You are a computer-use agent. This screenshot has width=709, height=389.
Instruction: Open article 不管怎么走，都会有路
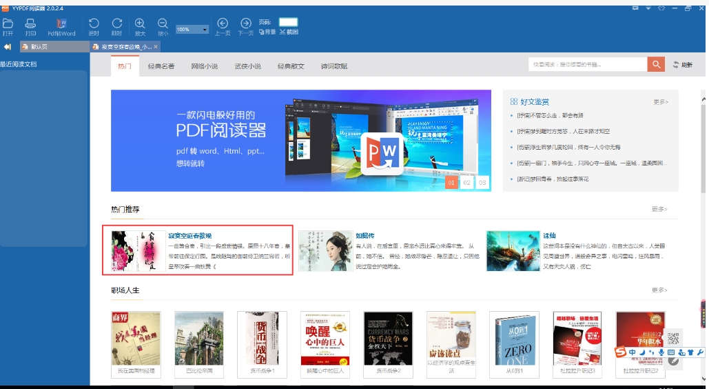point(551,115)
